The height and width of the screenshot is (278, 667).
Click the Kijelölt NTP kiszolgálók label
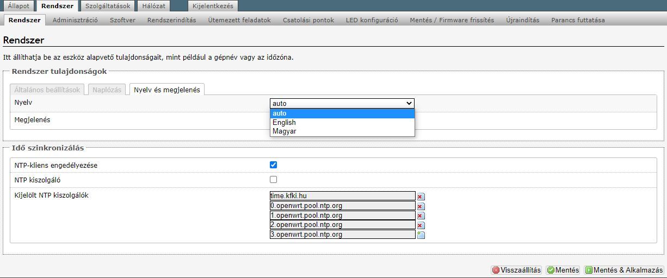[x=51, y=195]
